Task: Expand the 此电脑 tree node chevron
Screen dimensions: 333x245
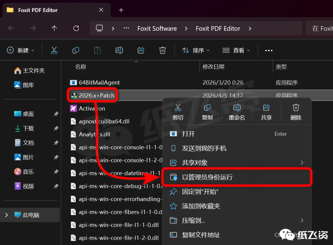Action: pos(6,215)
